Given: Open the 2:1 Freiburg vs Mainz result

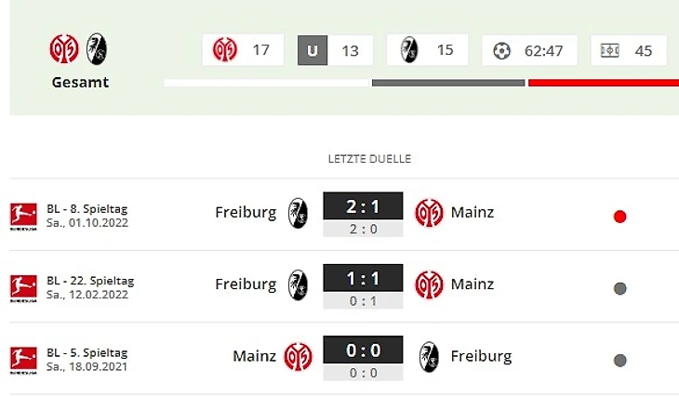Looking at the screenshot, I should pos(363,206).
